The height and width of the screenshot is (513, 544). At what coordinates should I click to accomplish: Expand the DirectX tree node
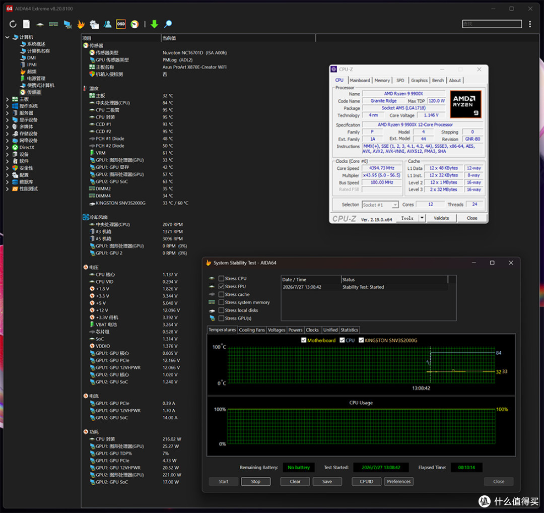pyautogui.click(x=7, y=148)
